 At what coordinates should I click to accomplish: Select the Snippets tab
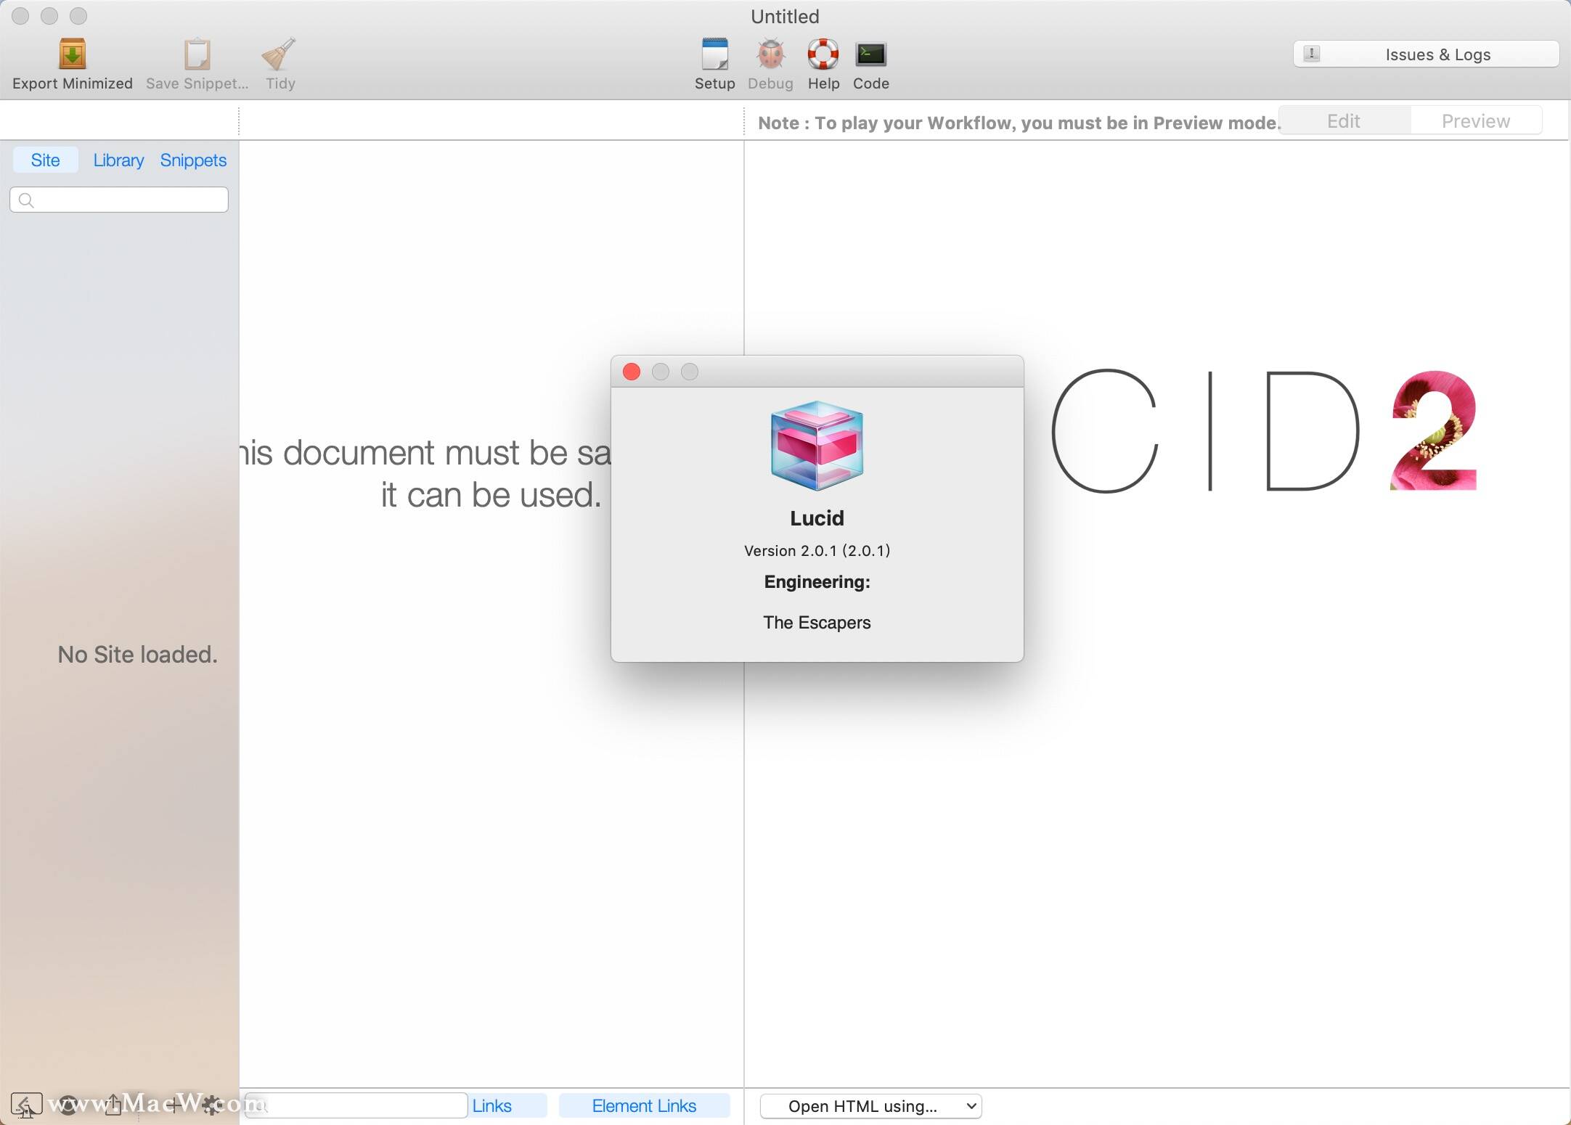click(x=193, y=160)
